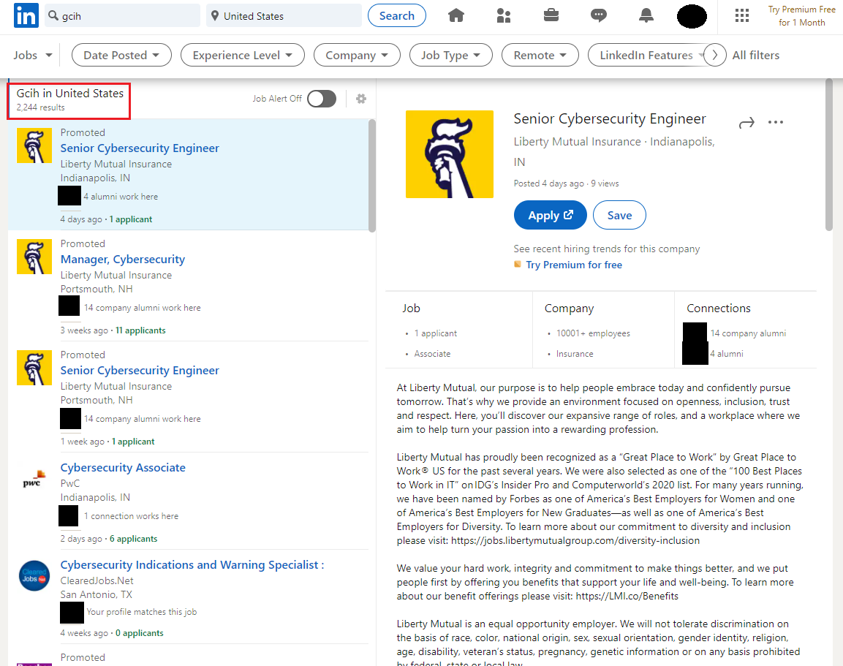This screenshot has height=666, width=843.
Task: Click '1 connection works here' text
Action: tap(131, 516)
